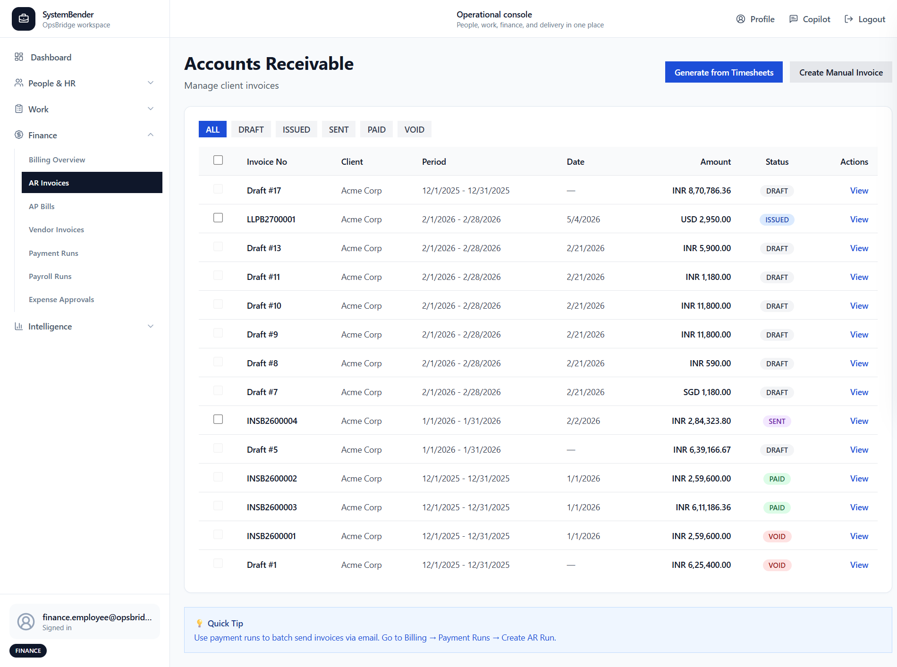Click the Quick Tip lightbulb icon
The height and width of the screenshot is (667, 897).
[x=199, y=623]
